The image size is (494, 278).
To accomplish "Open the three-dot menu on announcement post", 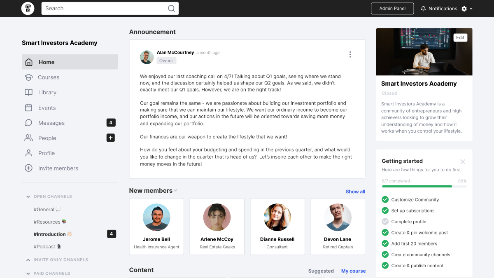I will 350,54.
